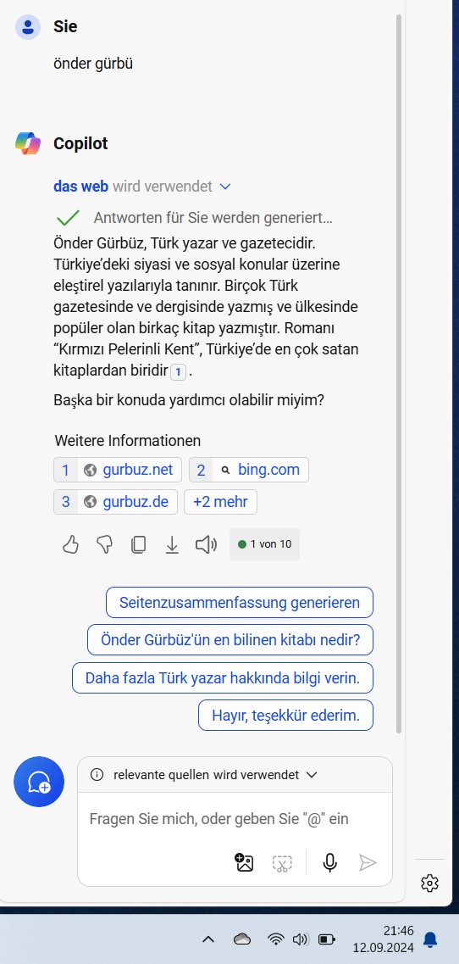Open the bing.com source link
The height and width of the screenshot is (964, 459).
[248, 470]
